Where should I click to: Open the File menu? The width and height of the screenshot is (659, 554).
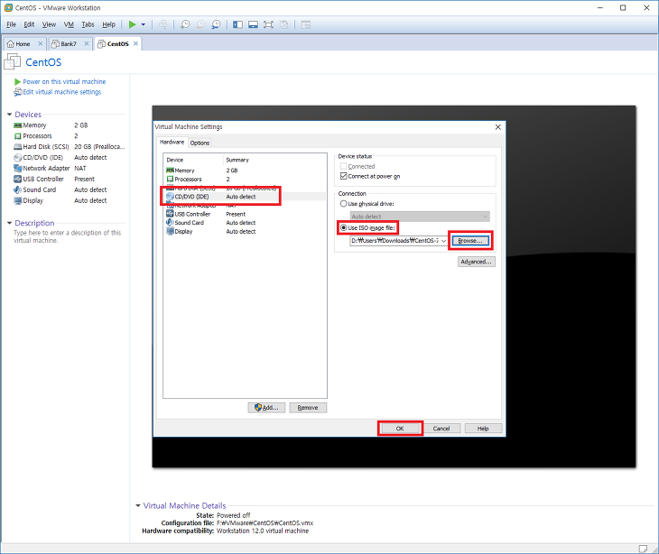(x=12, y=24)
